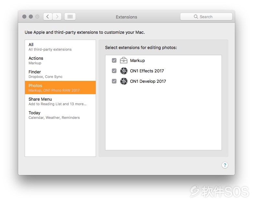The width and height of the screenshot is (253, 201).
Task: Select the Markup label in list
Action: pyautogui.click(x=138, y=60)
